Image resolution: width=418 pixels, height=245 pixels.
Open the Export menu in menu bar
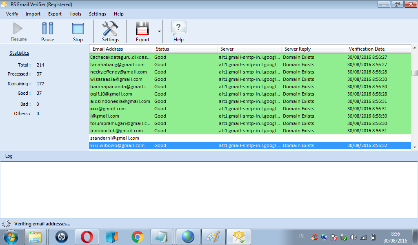pos(55,14)
